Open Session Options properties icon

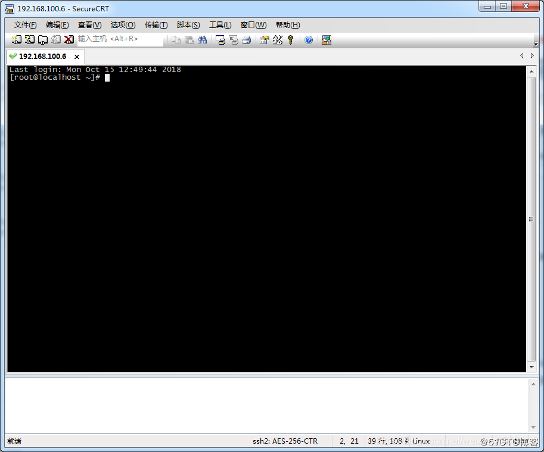click(x=265, y=40)
